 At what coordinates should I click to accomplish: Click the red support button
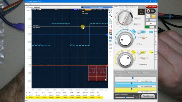151,7
